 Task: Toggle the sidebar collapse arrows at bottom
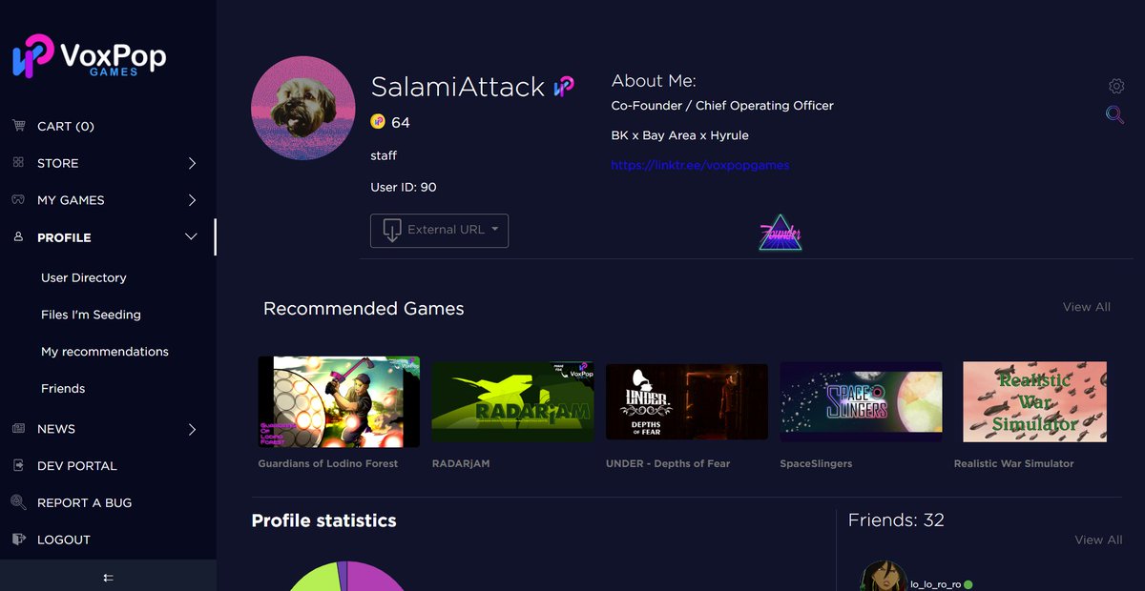tap(108, 578)
